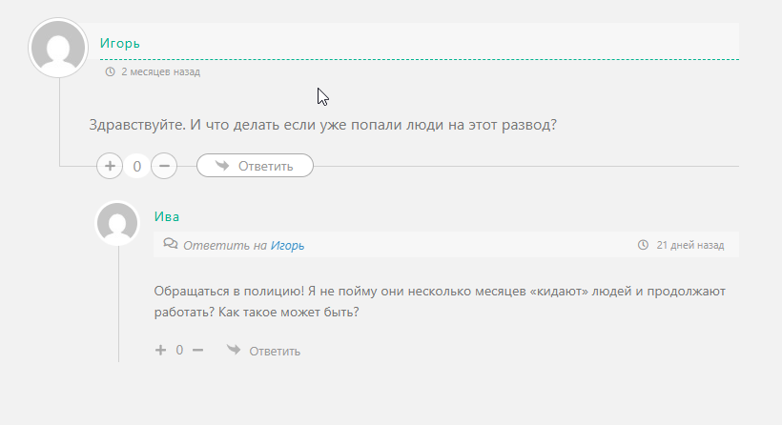The width and height of the screenshot is (782, 425).
Task: Click the "21 дней назад" timestamp
Action: 690,245
